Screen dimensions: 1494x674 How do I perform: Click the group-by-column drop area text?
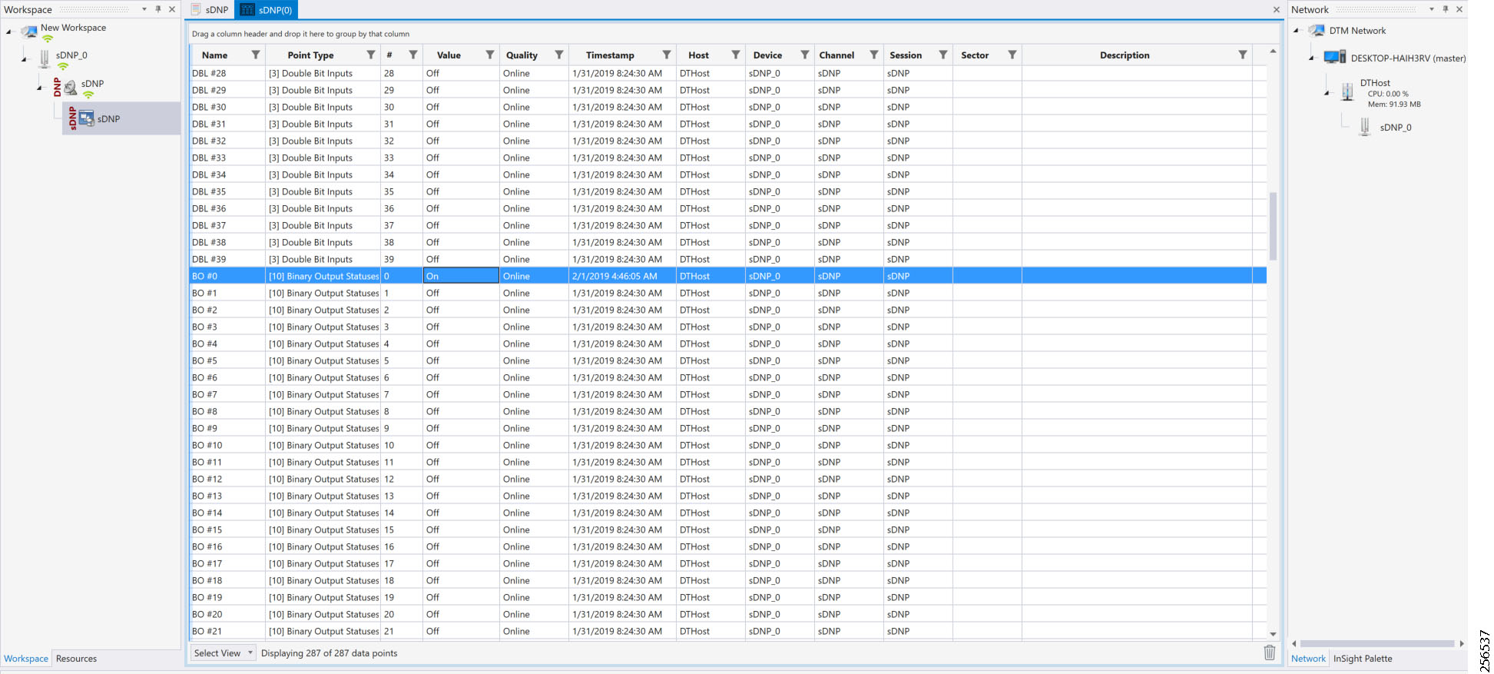300,34
